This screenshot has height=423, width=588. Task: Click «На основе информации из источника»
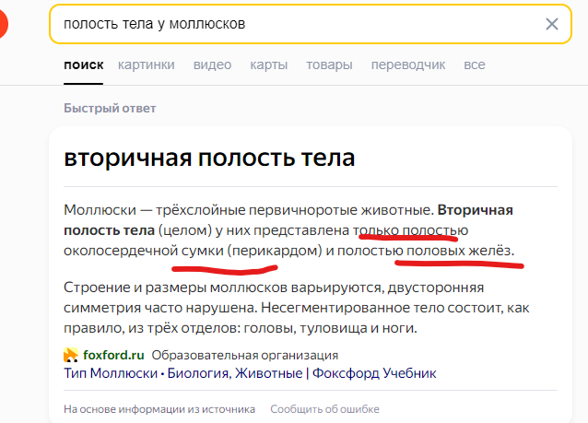pos(159,409)
